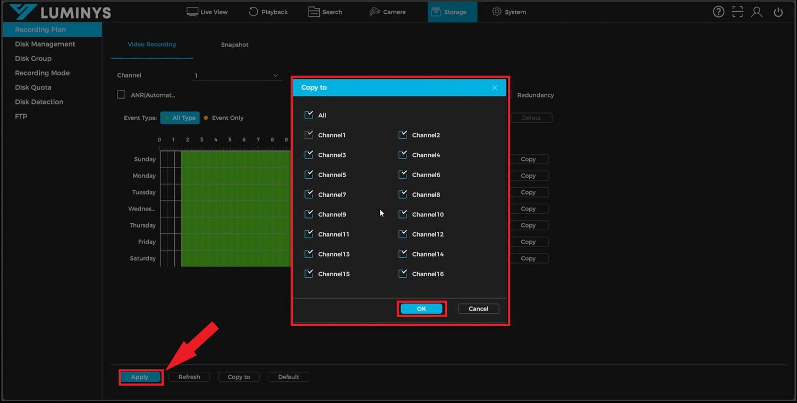This screenshot has width=797, height=403.
Task: Click the fullscreen scan frame icon
Action: 737,12
